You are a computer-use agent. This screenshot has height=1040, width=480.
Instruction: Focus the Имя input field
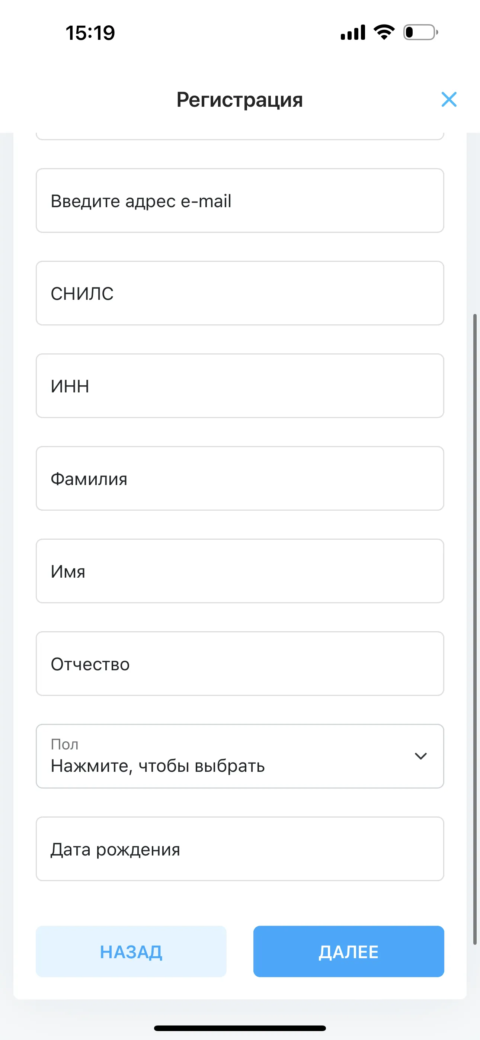coord(240,571)
